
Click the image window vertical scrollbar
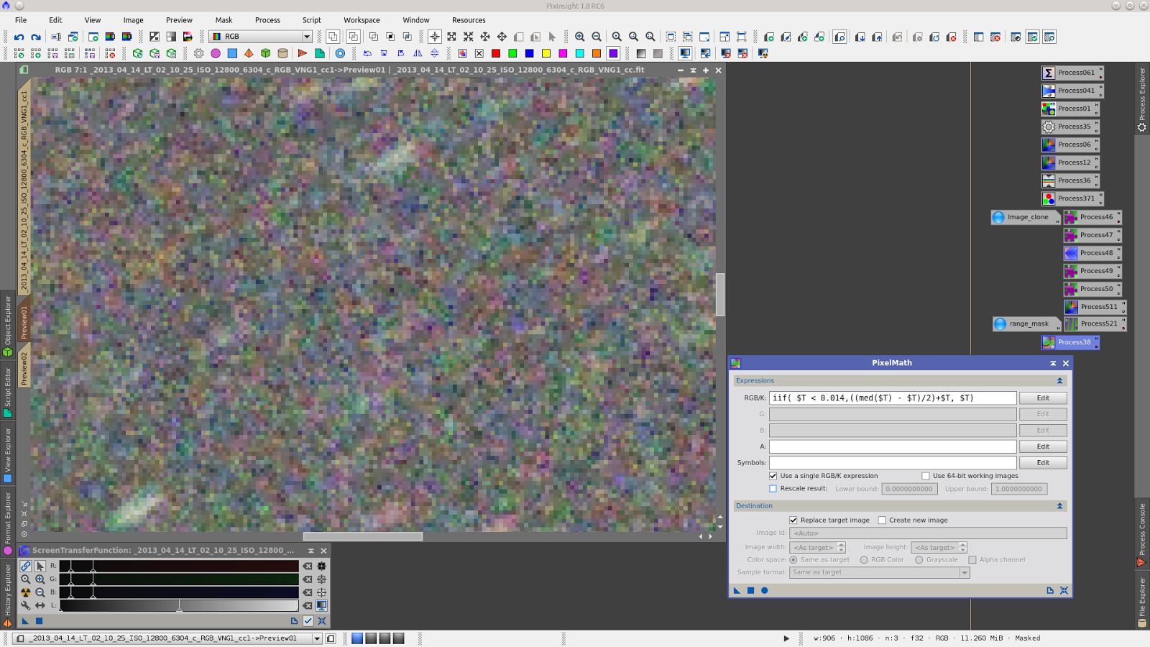(x=720, y=295)
